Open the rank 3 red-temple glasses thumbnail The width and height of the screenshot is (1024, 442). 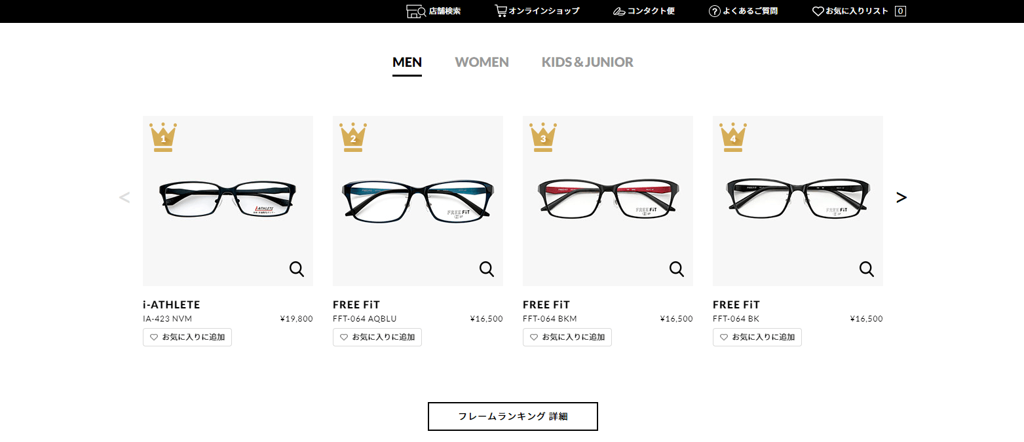click(608, 201)
